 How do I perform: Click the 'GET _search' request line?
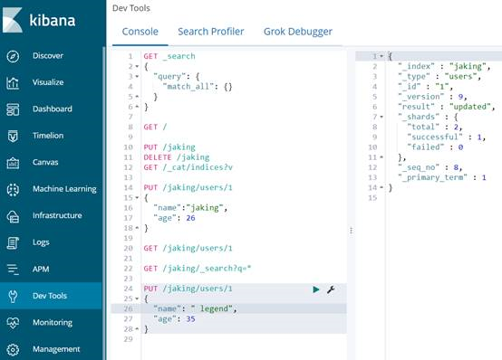169,56
